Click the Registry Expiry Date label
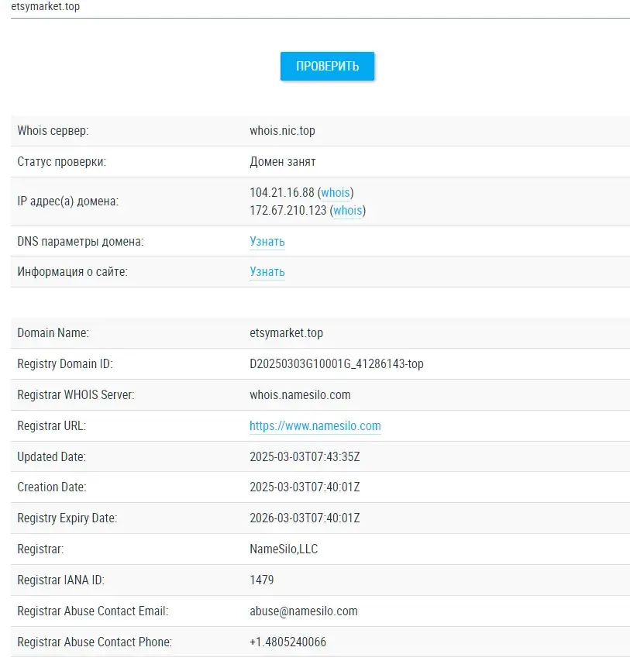The height and width of the screenshot is (661, 630). [x=67, y=518]
